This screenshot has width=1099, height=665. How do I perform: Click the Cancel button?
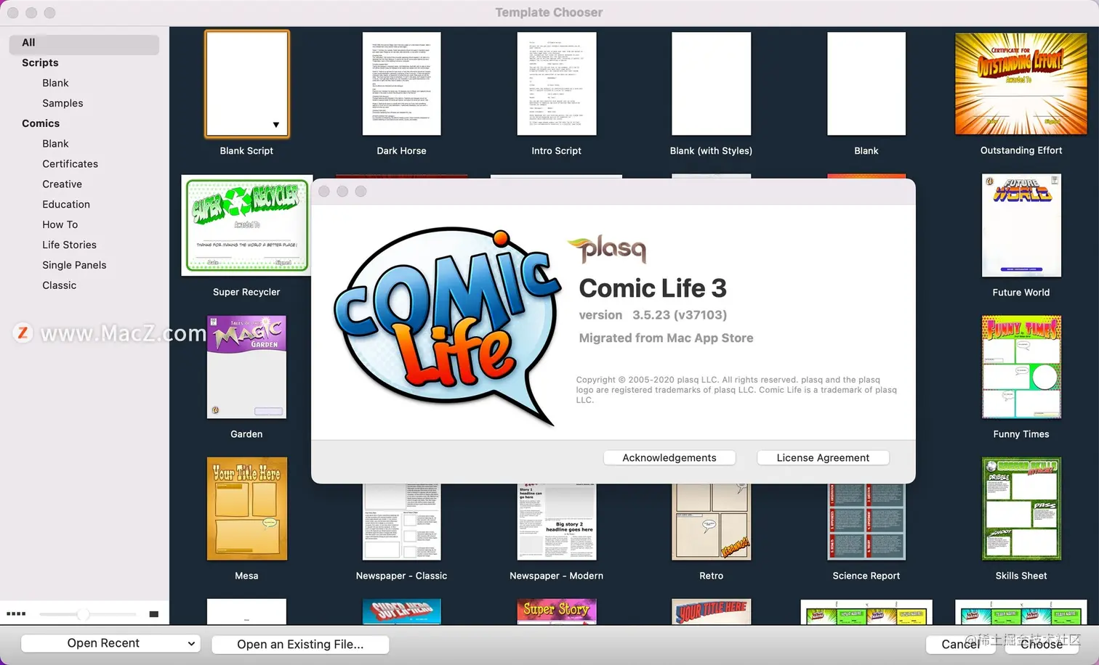click(960, 644)
